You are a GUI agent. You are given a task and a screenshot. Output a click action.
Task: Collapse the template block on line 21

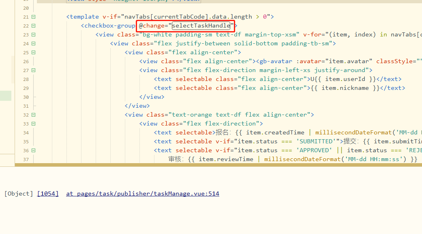[33, 17]
